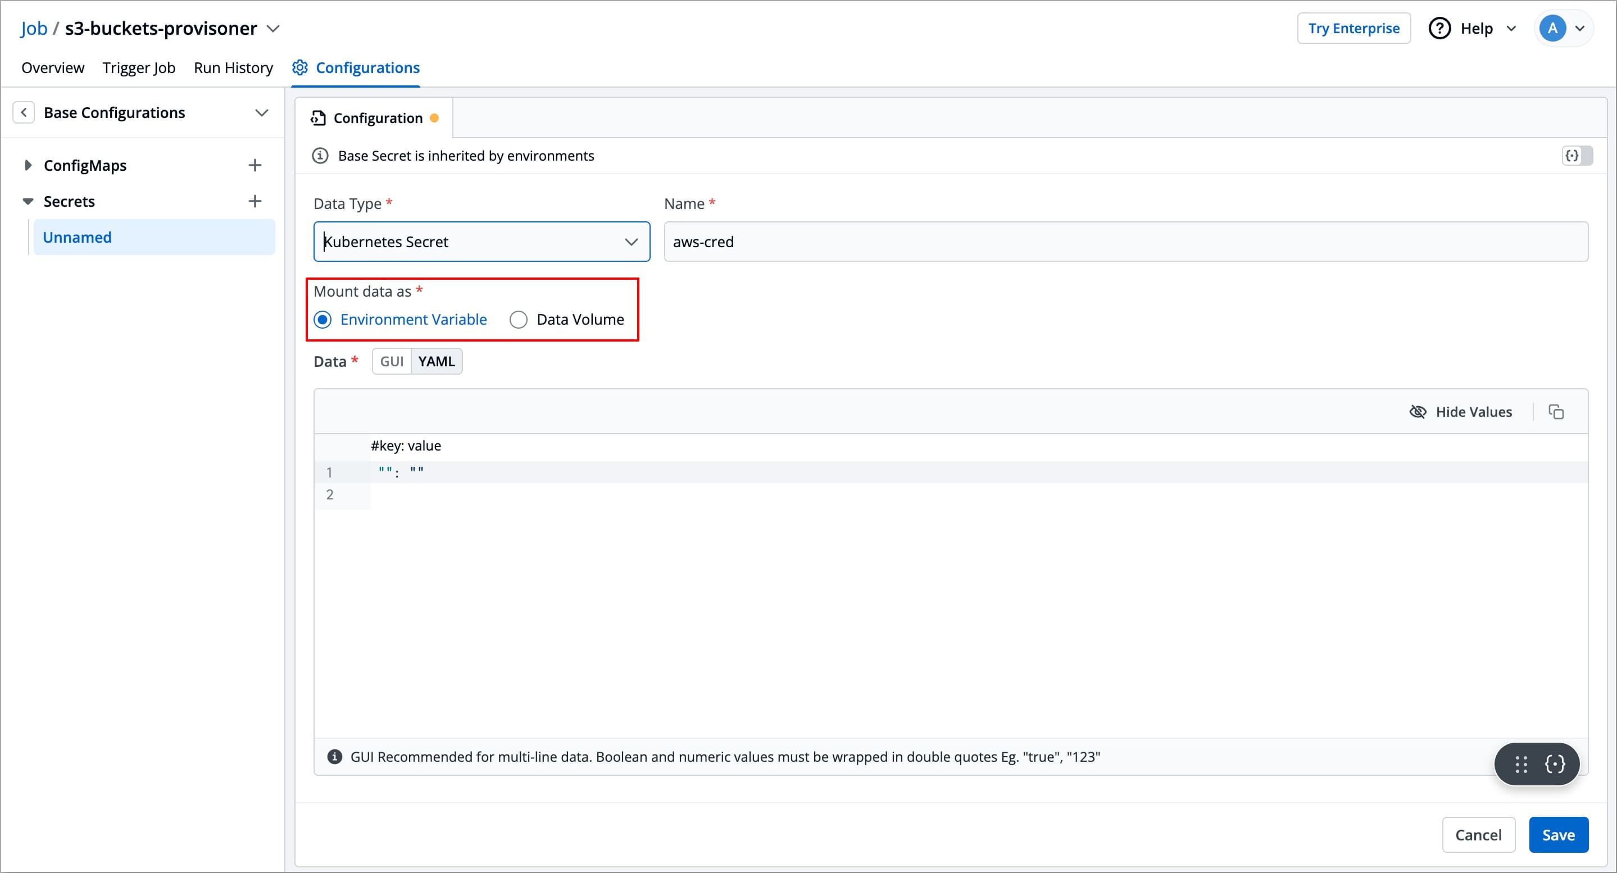This screenshot has width=1617, height=873.
Task: Click the drag handle dots on the floating widget
Action: [1521, 764]
